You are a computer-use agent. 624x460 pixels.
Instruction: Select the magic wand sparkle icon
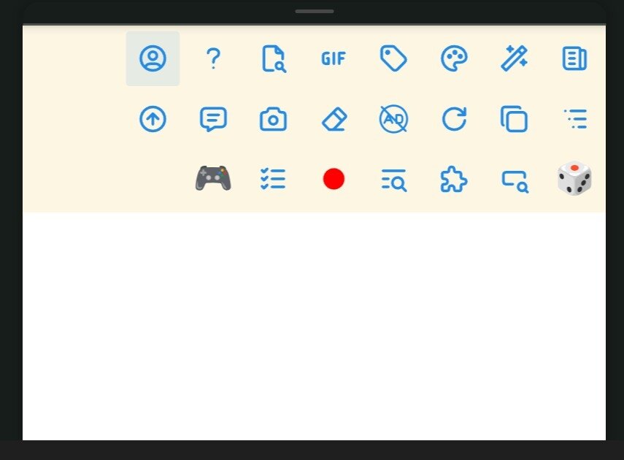tap(515, 58)
